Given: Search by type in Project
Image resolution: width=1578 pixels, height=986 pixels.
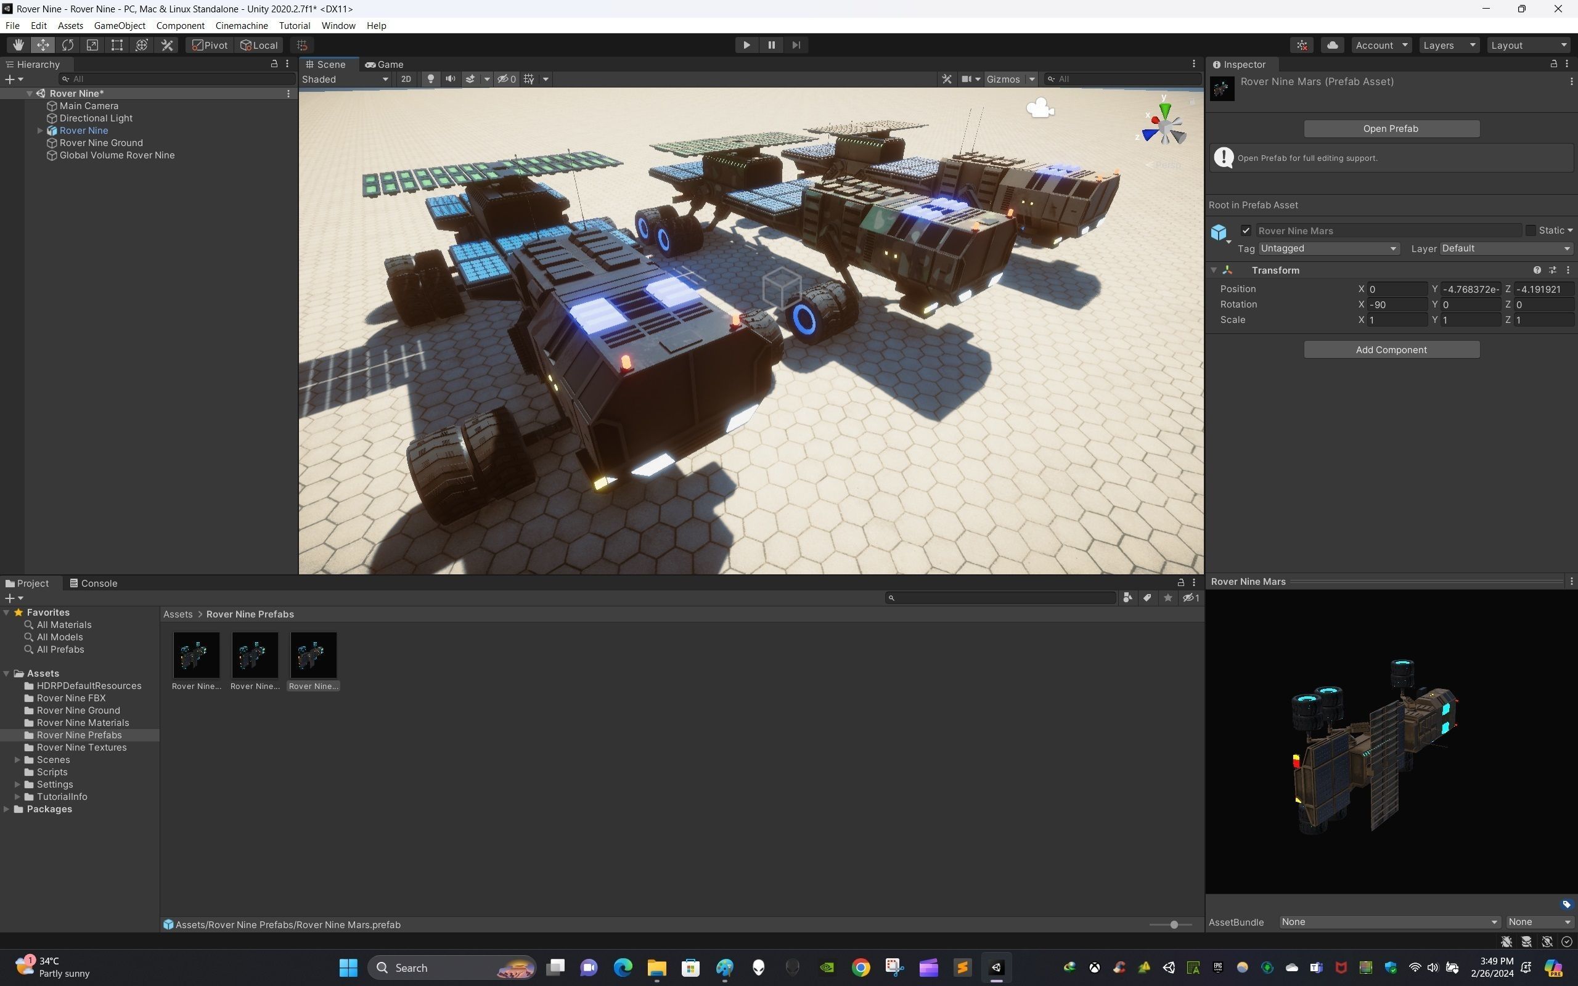Looking at the screenshot, I should [1127, 598].
